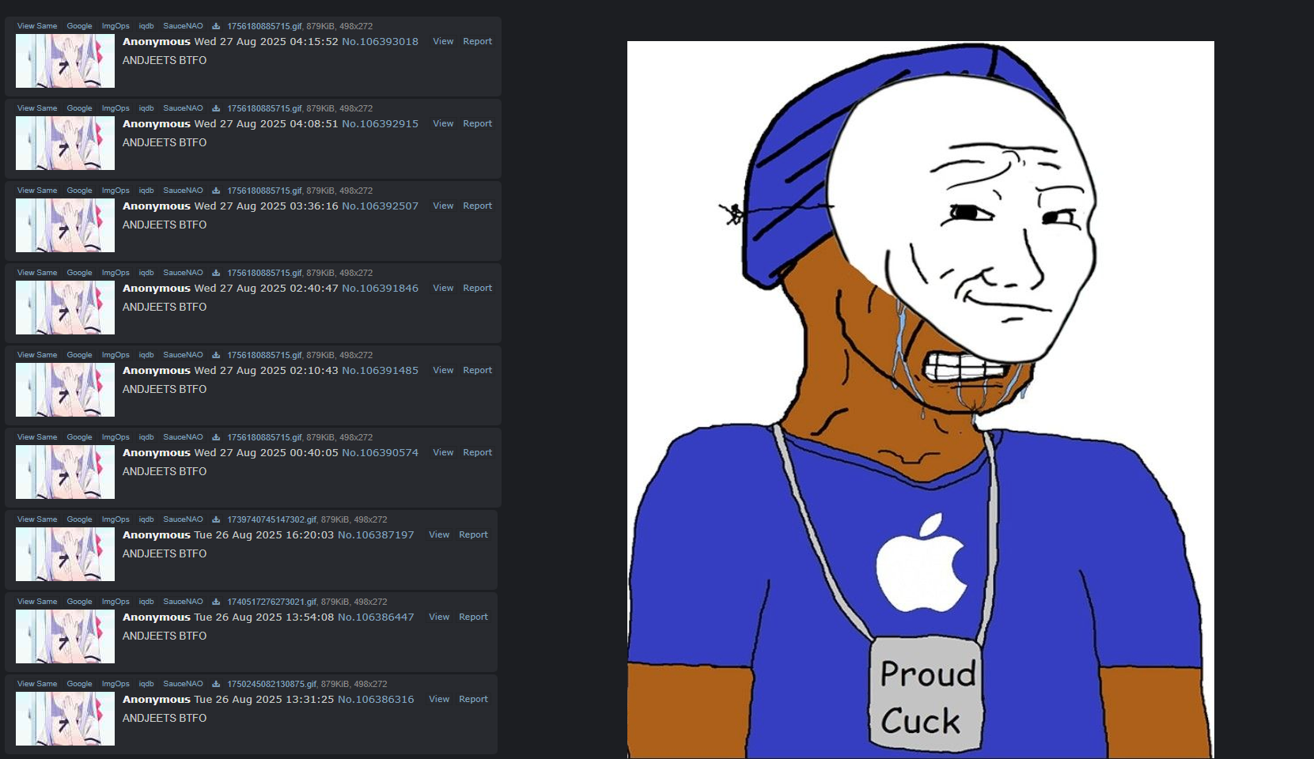
Task: Click the download icon in post No.106392507
Action: click(215, 191)
